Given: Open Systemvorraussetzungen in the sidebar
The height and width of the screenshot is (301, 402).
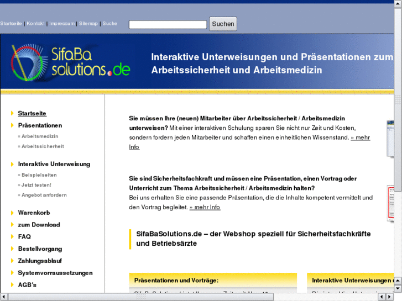Looking at the screenshot, I should tap(55, 273).
